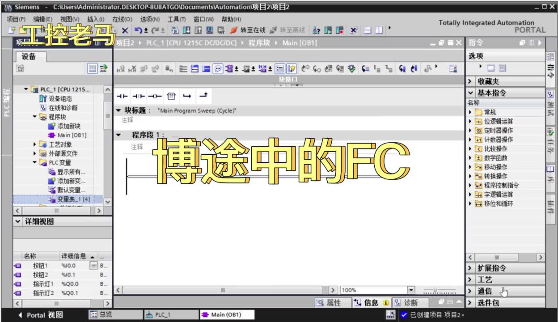Toggle network comments speech-bubble icon

coord(218,69)
